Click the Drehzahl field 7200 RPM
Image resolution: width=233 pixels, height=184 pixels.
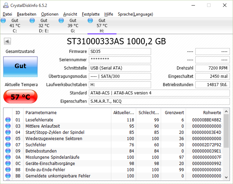click(213, 68)
